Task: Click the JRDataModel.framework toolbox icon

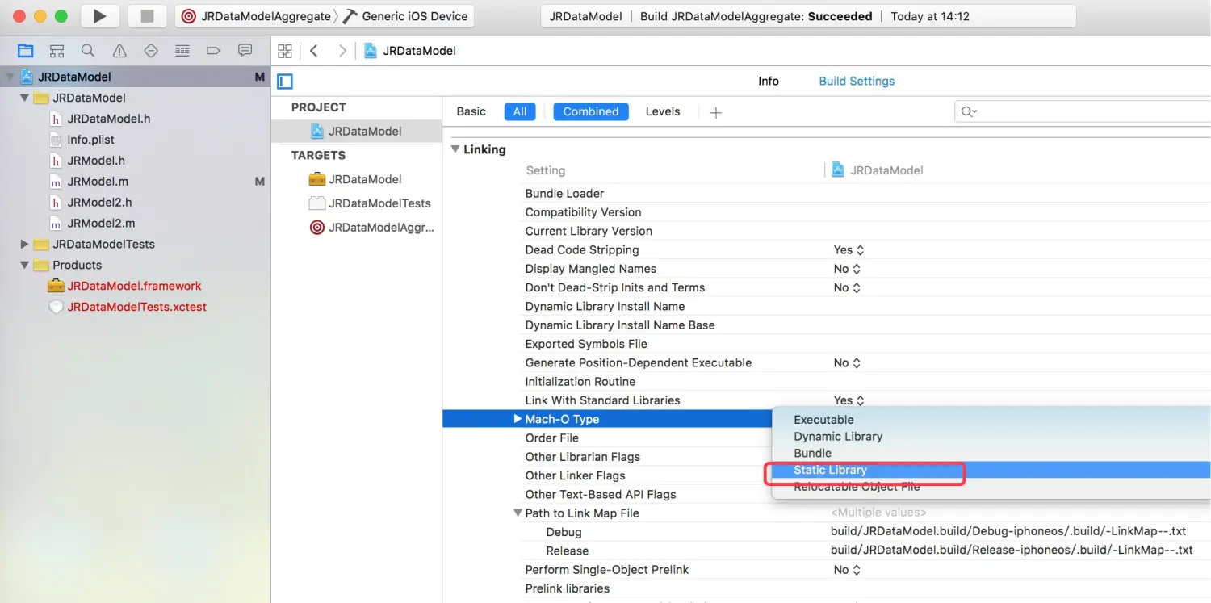Action: (x=56, y=286)
